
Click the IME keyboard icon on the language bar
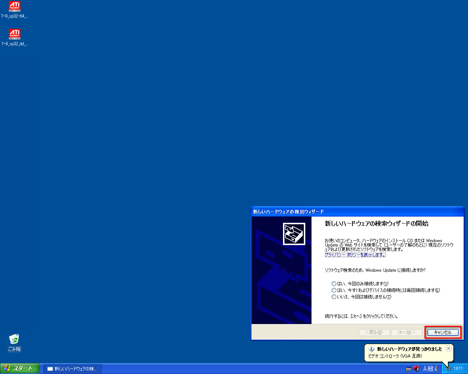point(409,369)
